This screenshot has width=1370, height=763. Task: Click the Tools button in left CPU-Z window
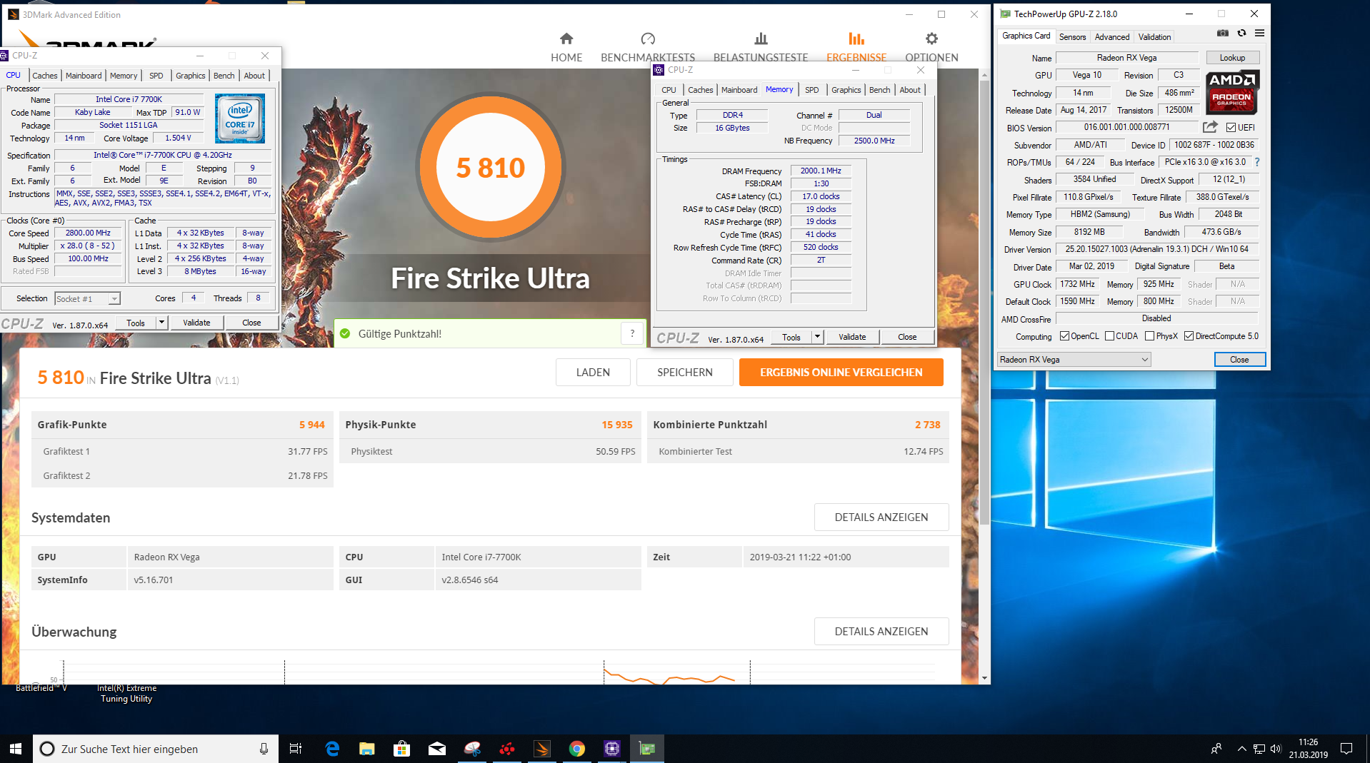(x=136, y=323)
